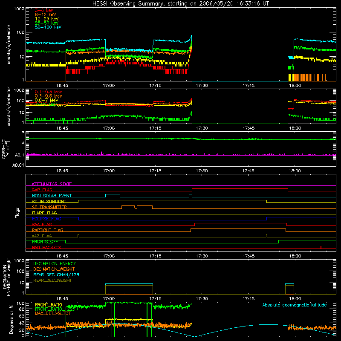Select the FLARE_FLAG label
This screenshot has width=341, height=341.
(44, 213)
